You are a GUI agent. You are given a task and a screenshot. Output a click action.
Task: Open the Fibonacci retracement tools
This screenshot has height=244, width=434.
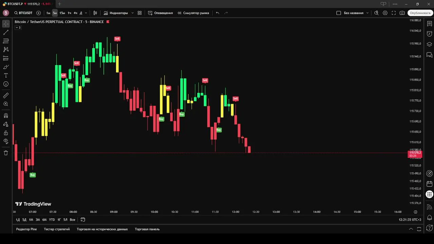6,41
